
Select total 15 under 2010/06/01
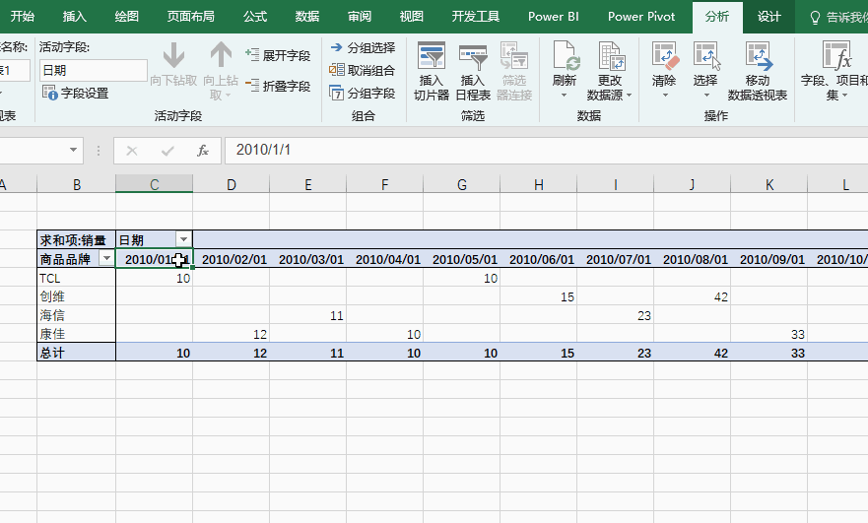[x=539, y=353]
